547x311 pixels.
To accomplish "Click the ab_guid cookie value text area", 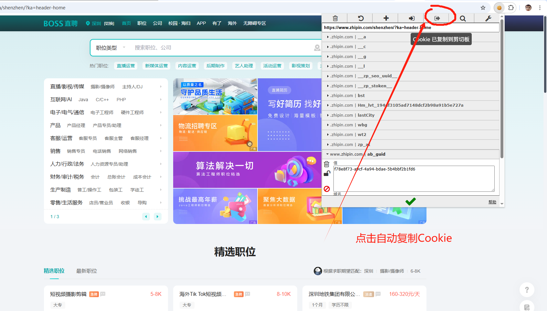I will click(414, 179).
